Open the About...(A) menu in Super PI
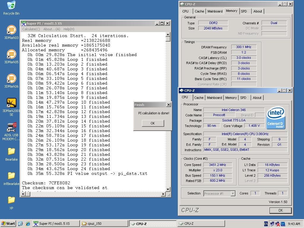304x228 pixels. pos(52,29)
